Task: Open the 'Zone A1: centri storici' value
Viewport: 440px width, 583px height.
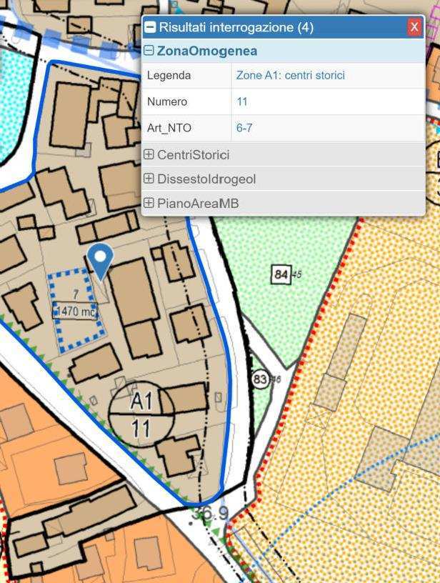Action: [x=290, y=75]
